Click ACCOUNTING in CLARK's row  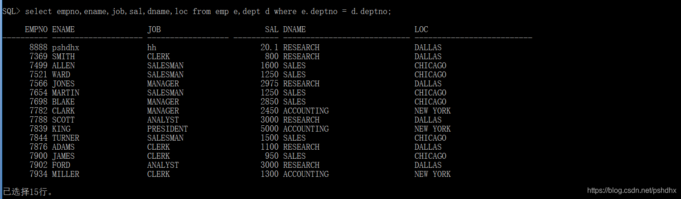coord(306,111)
